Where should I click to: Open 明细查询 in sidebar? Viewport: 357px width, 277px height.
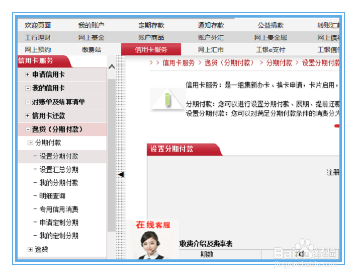(52, 196)
